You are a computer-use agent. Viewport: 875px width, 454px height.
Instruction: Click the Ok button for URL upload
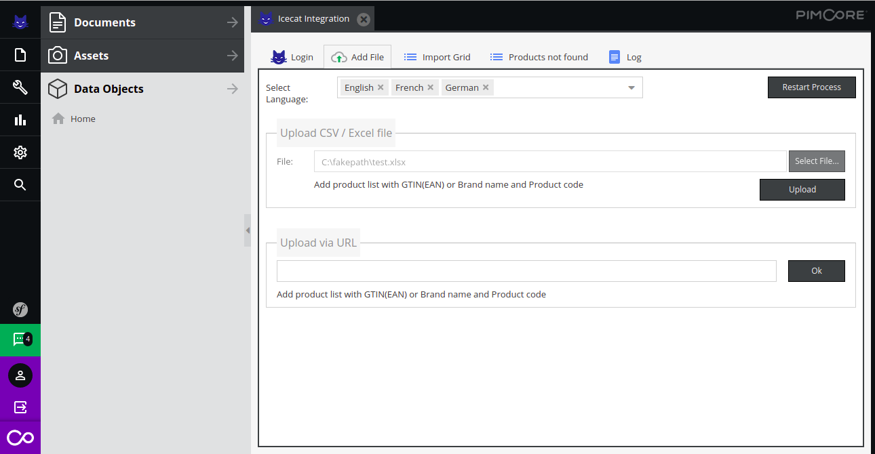point(817,271)
